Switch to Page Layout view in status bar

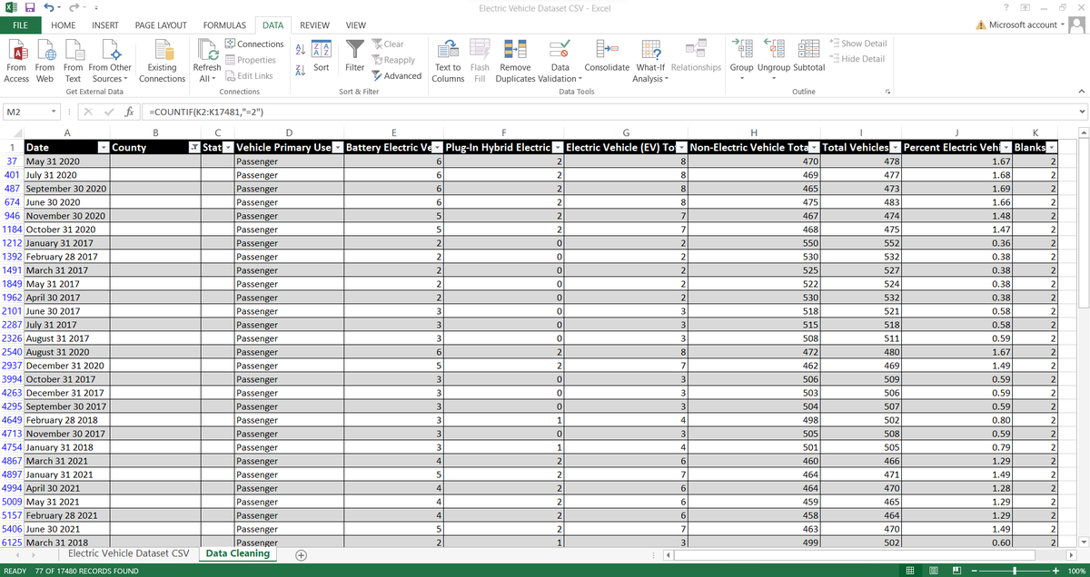[935, 570]
